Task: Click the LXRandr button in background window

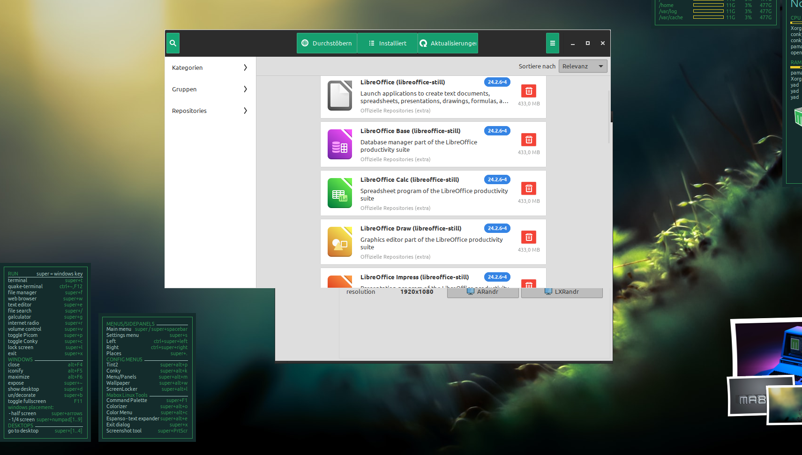Action: point(562,292)
